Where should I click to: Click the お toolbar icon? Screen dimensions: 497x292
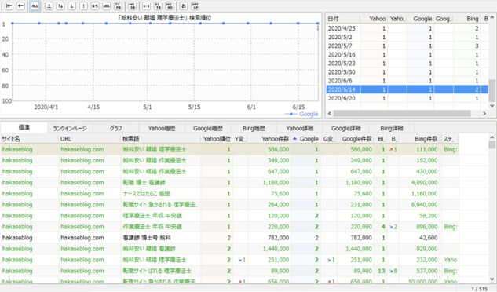pos(184,6)
